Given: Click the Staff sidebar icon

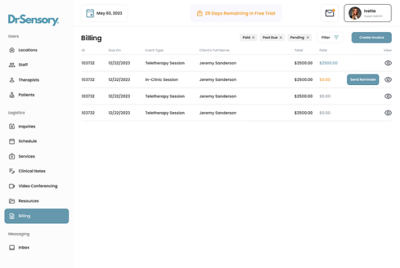Looking at the screenshot, I should 11,65.
